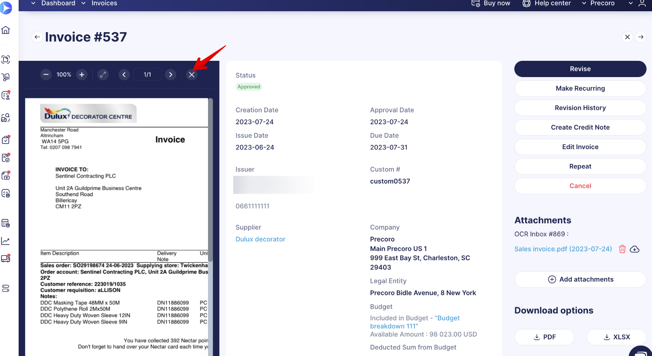This screenshot has width=652, height=356.
Task: Click Add attachments button
Action: (580, 279)
